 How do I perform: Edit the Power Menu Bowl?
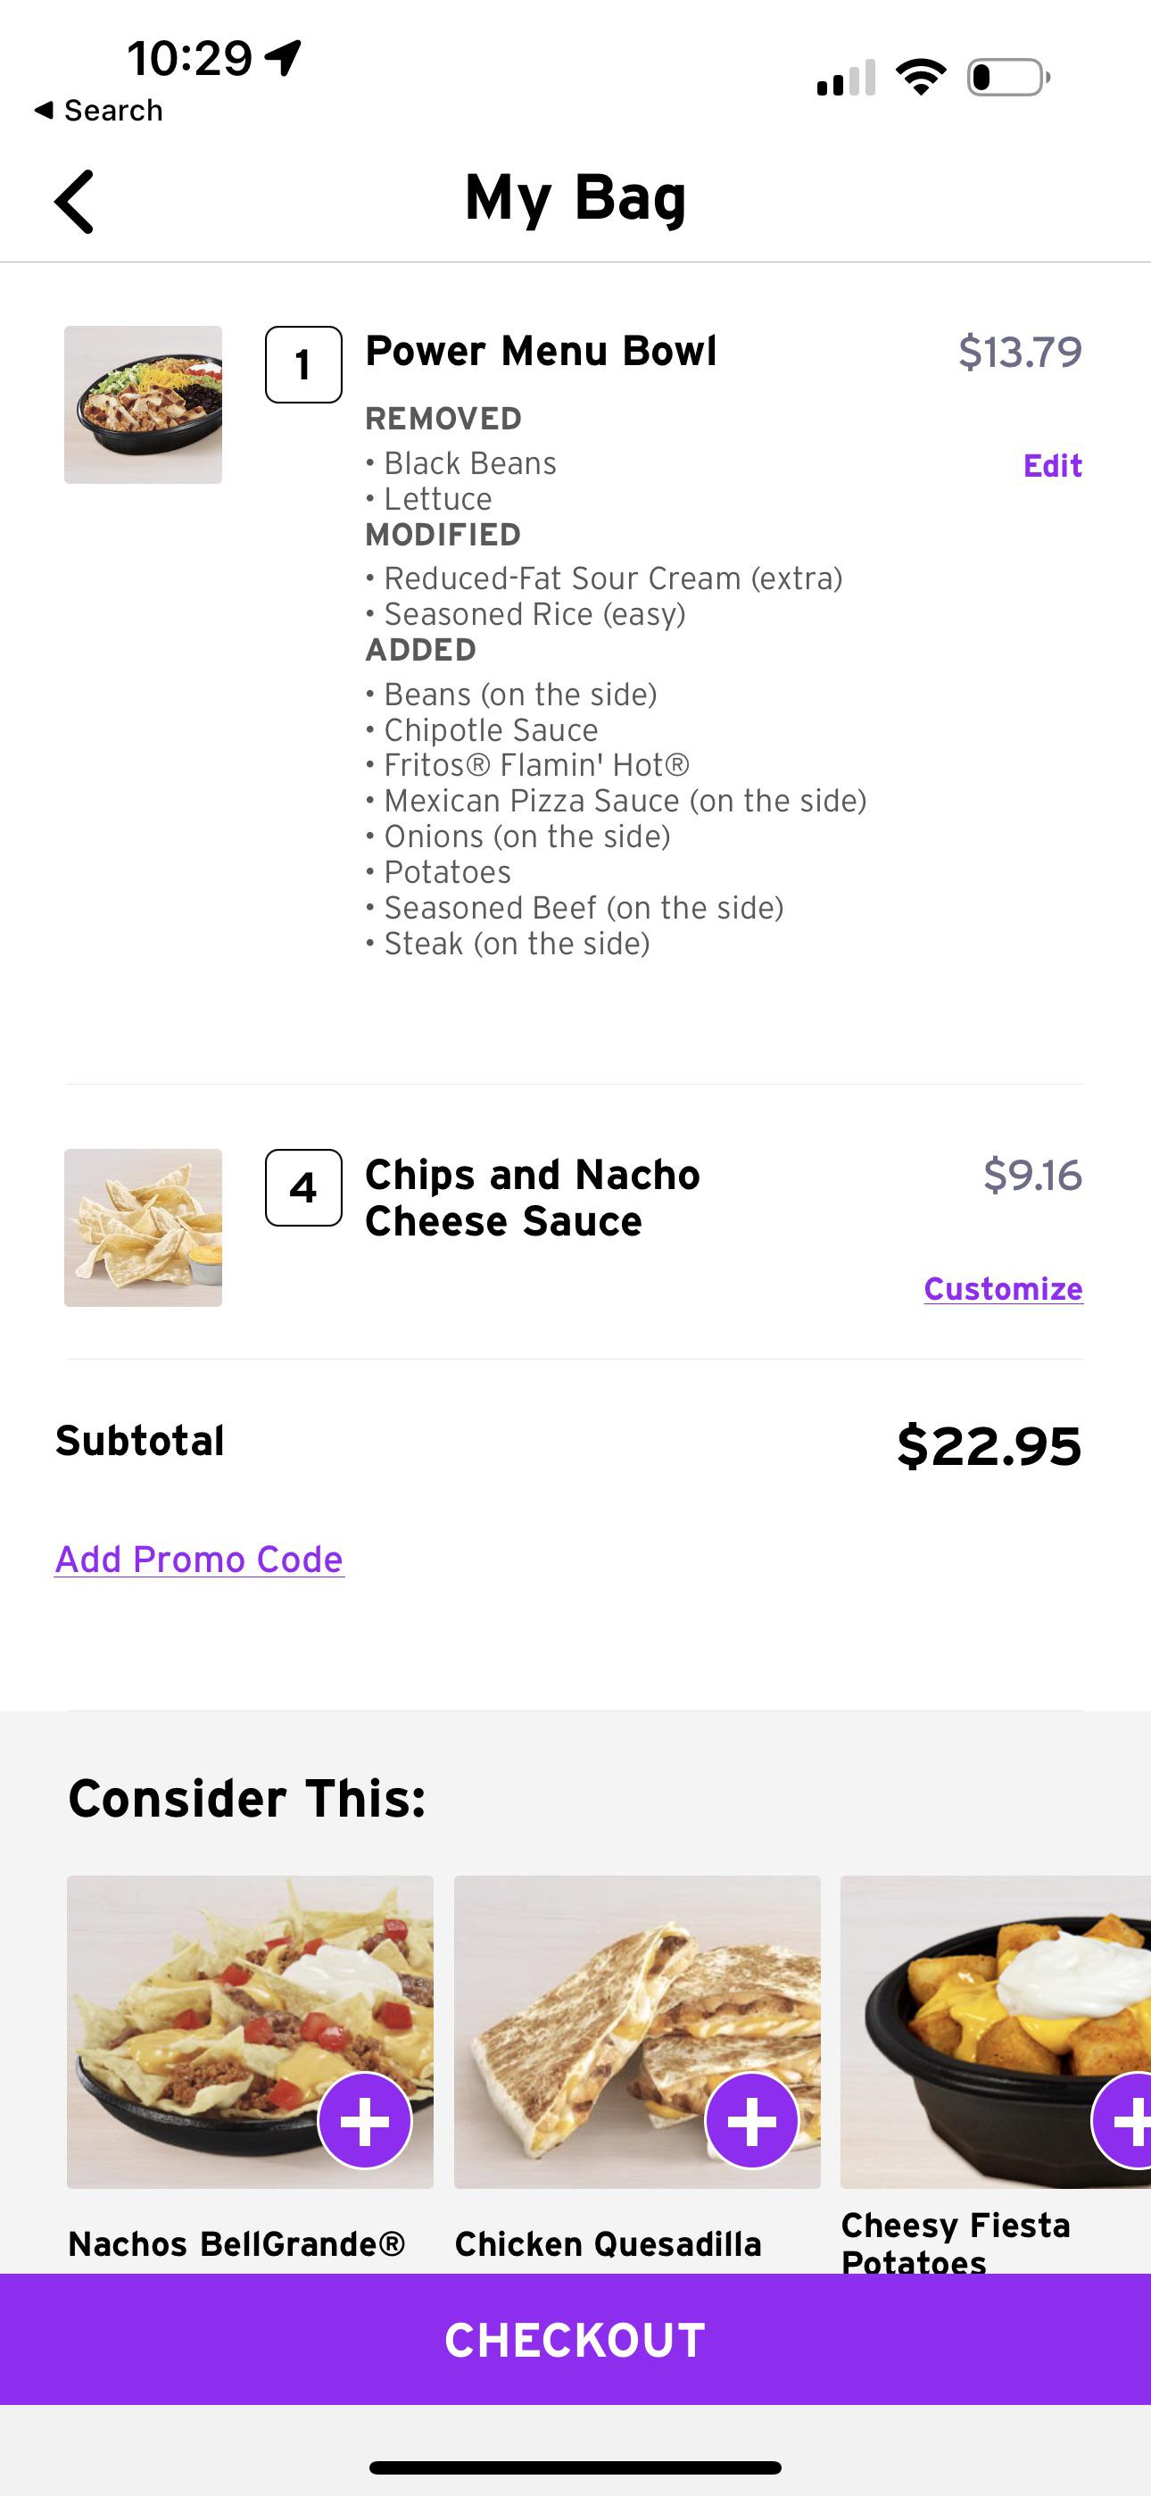click(1052, 466)
